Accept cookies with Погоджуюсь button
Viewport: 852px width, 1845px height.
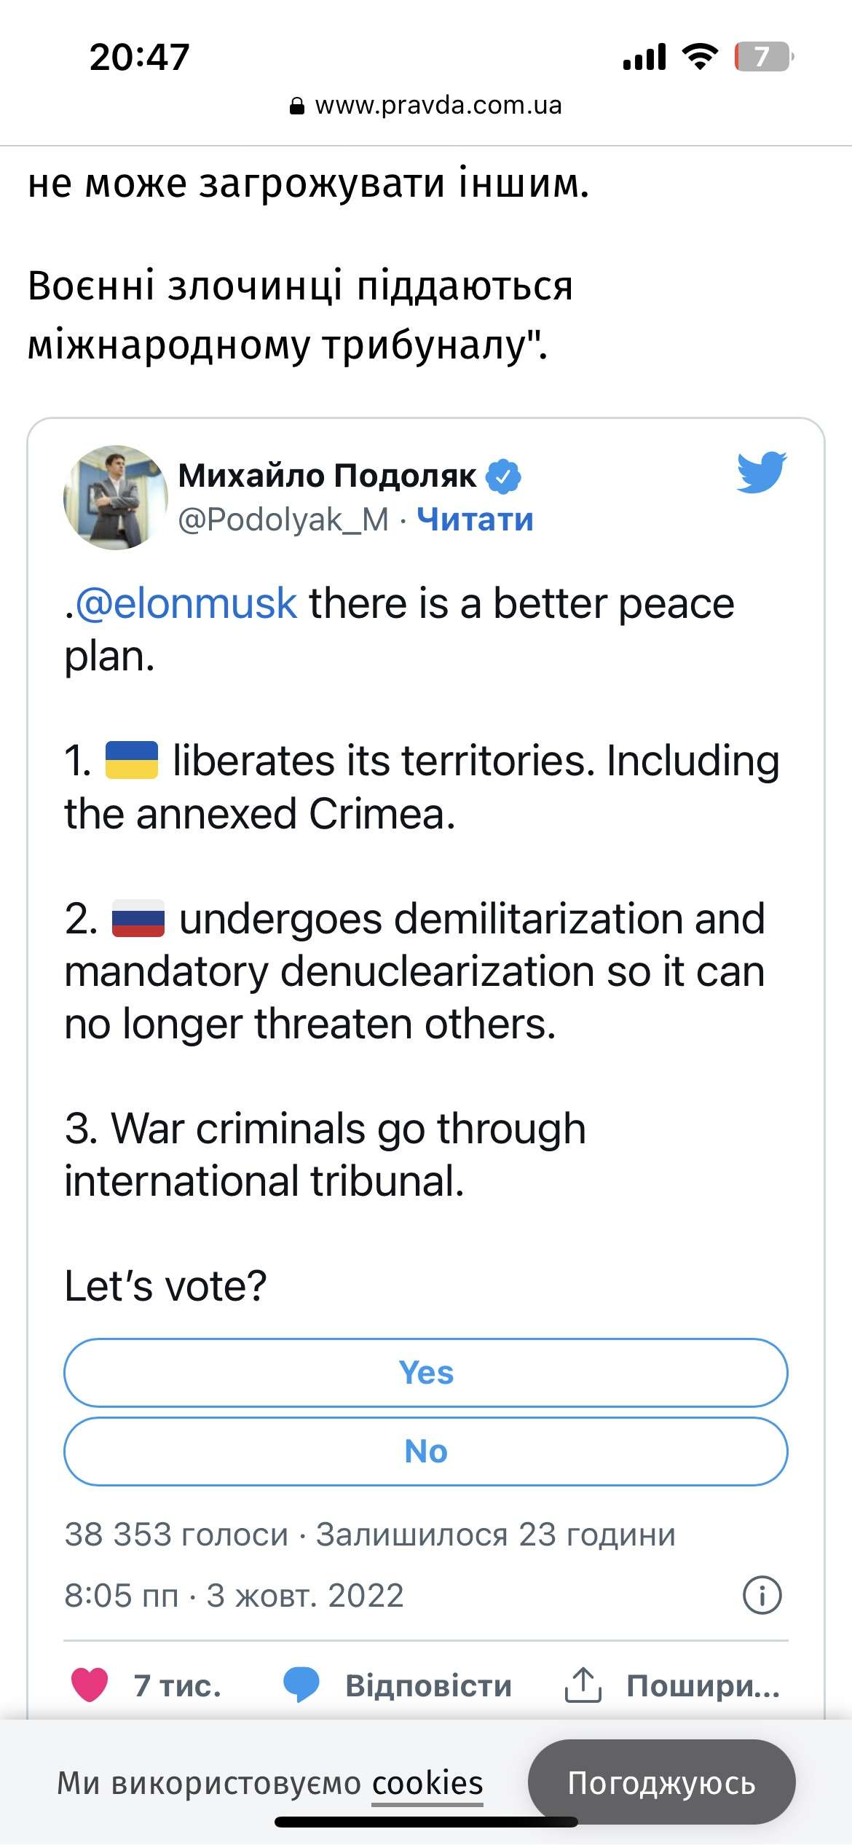(x=661, y=1783)
